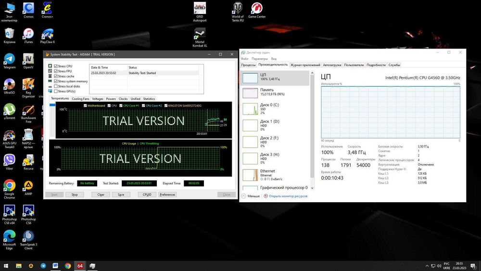Toggle the KINGSTON SA400S37240G graph checkbox
This screenshot has height=271, width=481.
(166, 105)
